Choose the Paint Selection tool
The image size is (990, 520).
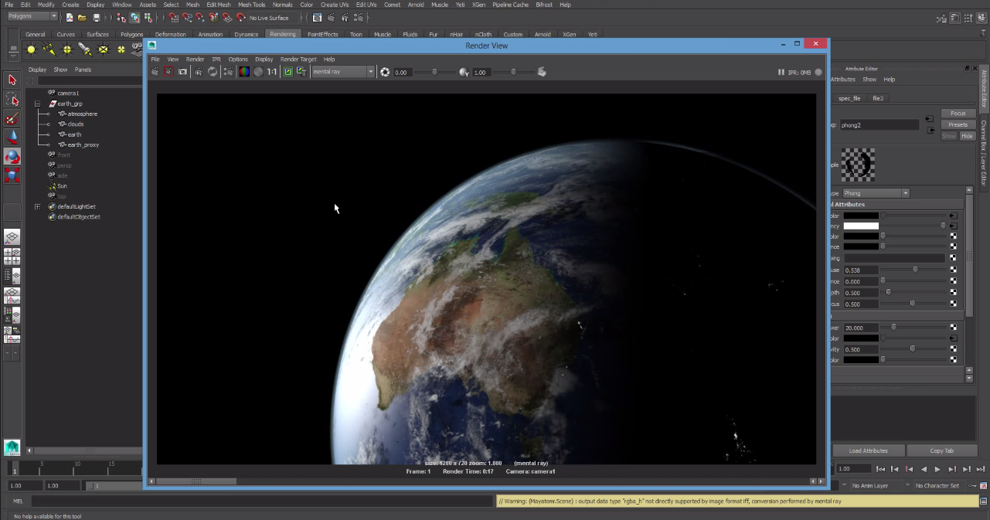point(12,118)
